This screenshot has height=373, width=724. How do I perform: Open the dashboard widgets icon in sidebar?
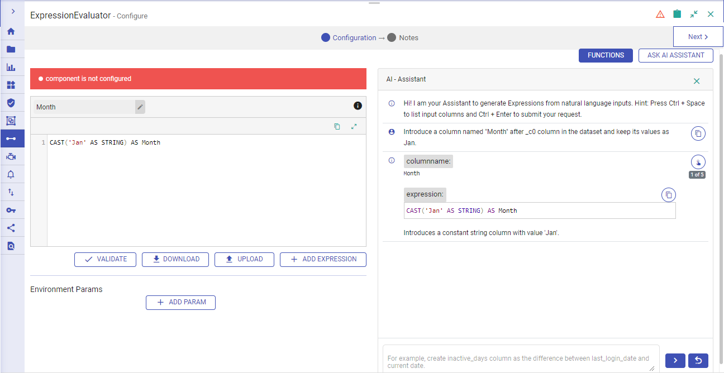click(11, 85)
